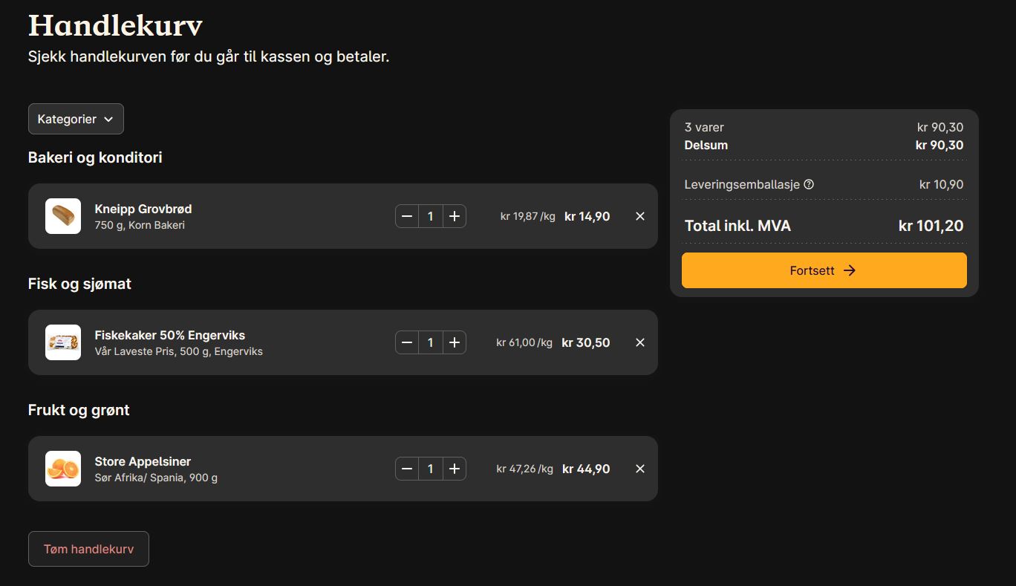Remove Store Appelsiner from cart

pos(640,469)
